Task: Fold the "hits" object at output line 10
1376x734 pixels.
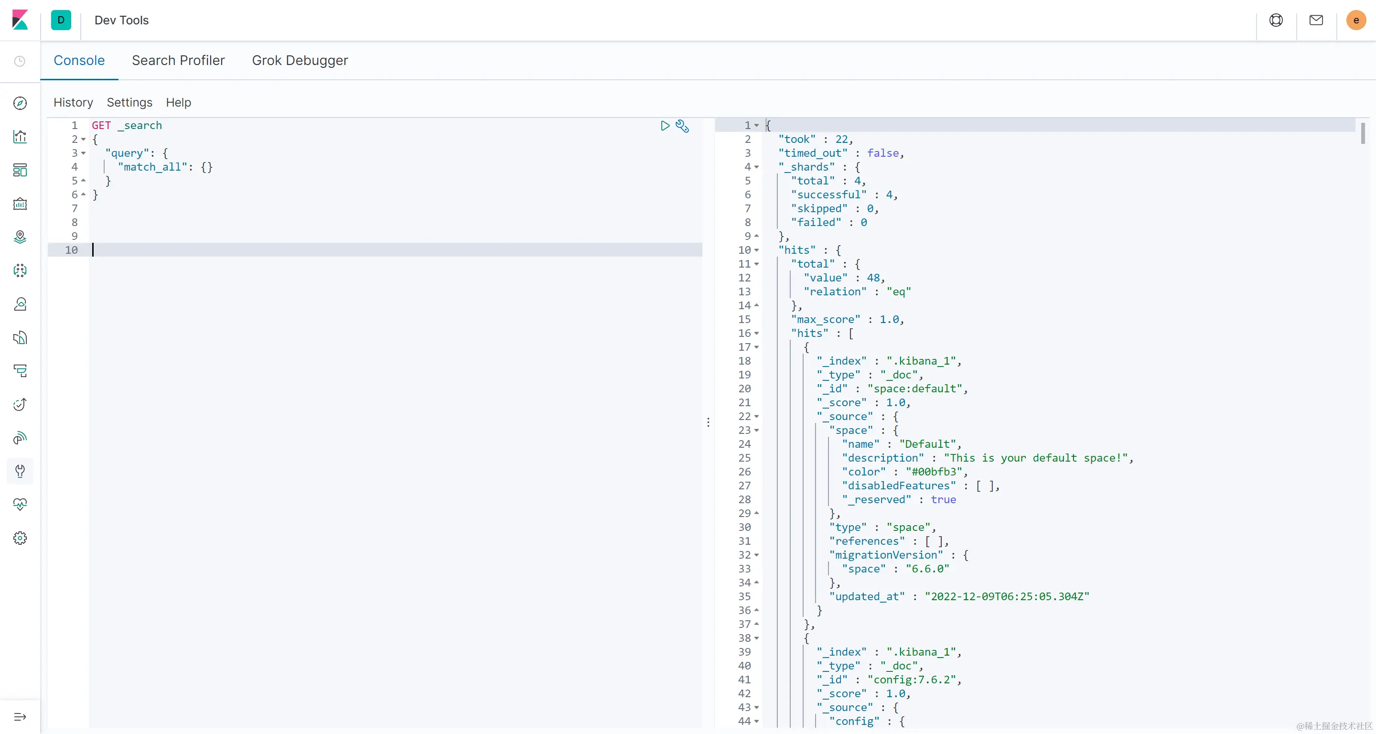Action: pyautogui.click(x=756, y=250)
